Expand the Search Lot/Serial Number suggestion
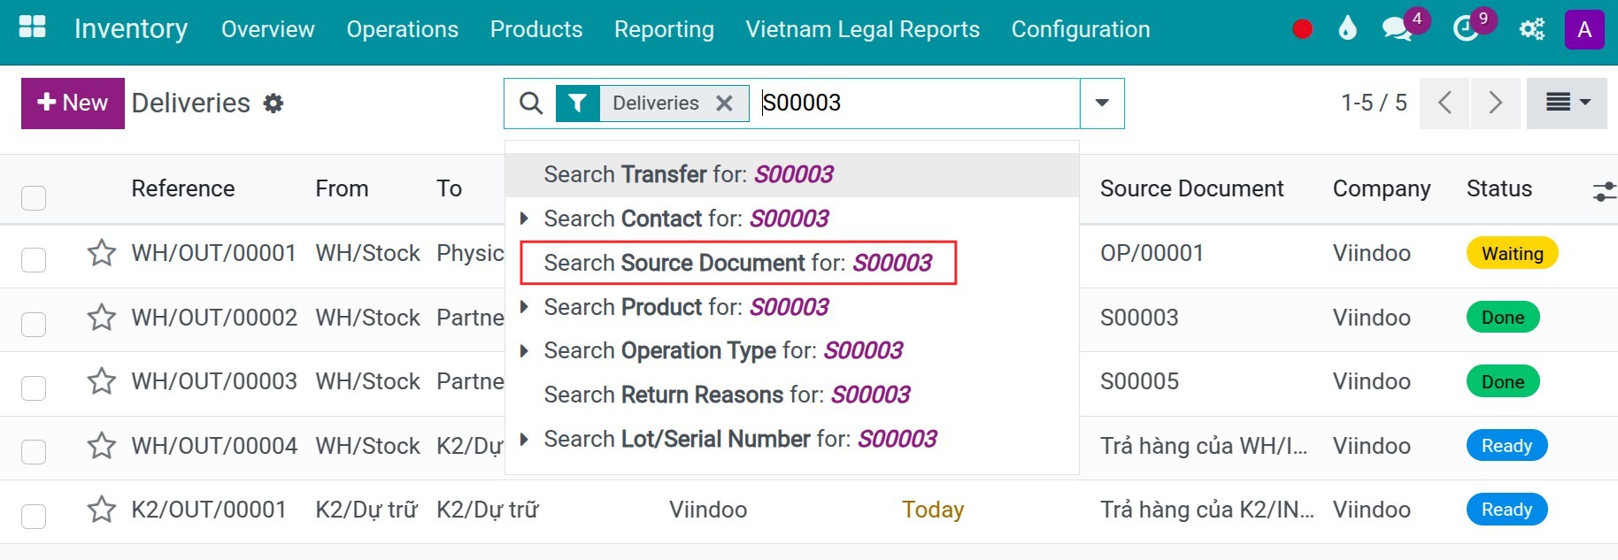 point(524,439)
